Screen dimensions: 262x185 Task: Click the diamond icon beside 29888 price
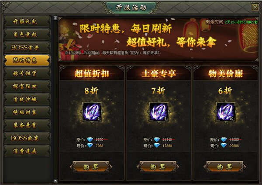pyautogui.click(x=224, y=145)
